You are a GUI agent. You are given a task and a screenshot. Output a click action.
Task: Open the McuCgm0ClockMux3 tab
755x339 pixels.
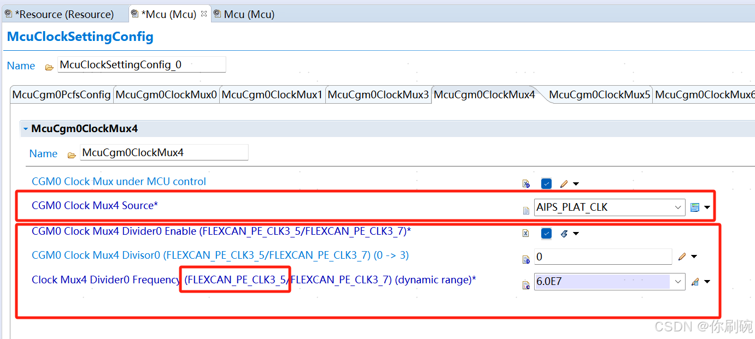[x=378, y=94]
